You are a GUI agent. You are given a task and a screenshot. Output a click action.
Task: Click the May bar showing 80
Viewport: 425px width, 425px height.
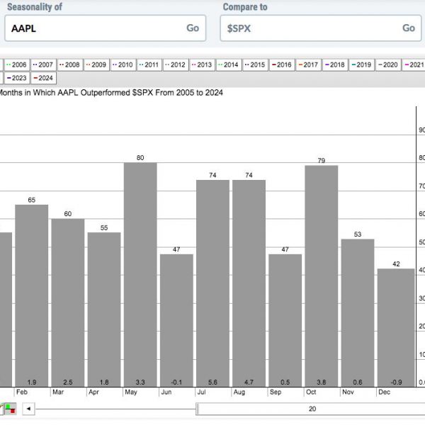[140, 275]
